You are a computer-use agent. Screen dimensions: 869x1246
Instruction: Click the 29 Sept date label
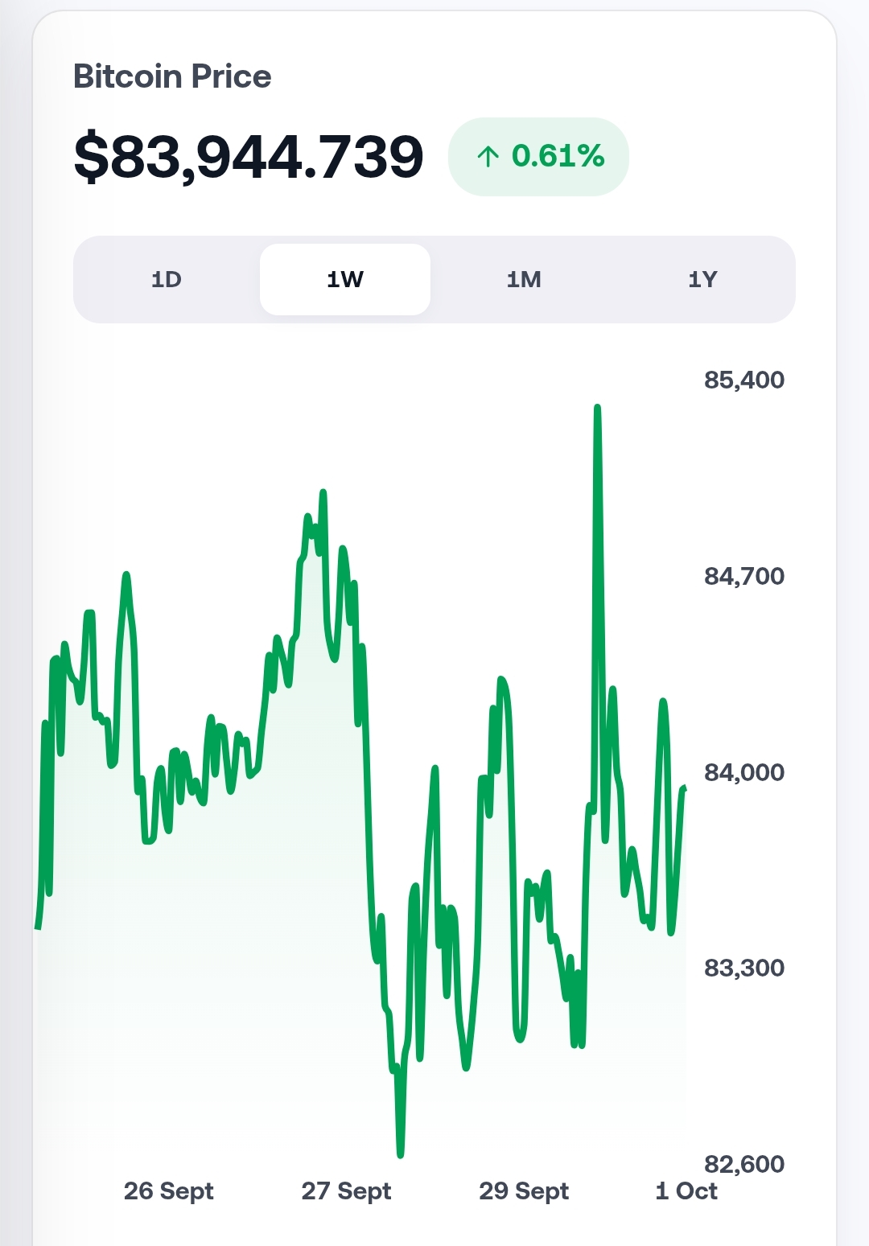524,1191
